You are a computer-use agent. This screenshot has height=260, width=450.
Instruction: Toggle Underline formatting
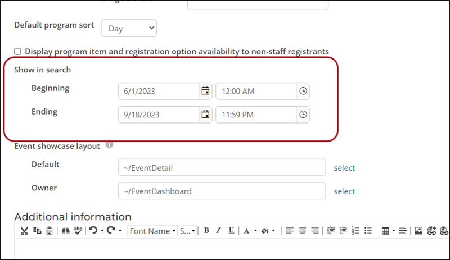pyautogui.click(x=231, y=230)
